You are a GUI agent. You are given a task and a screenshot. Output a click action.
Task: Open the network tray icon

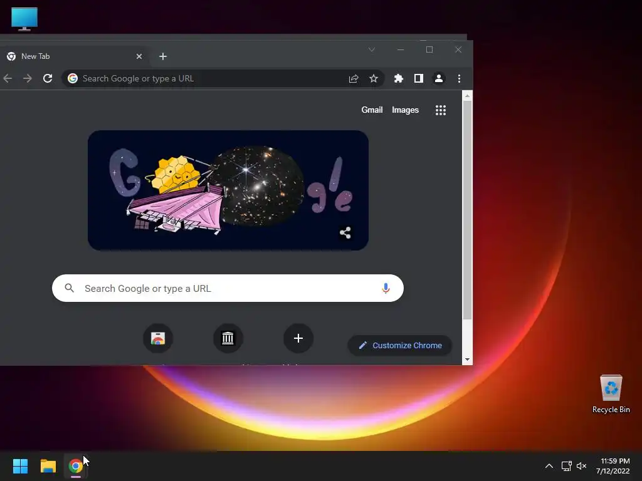point(566,466)
